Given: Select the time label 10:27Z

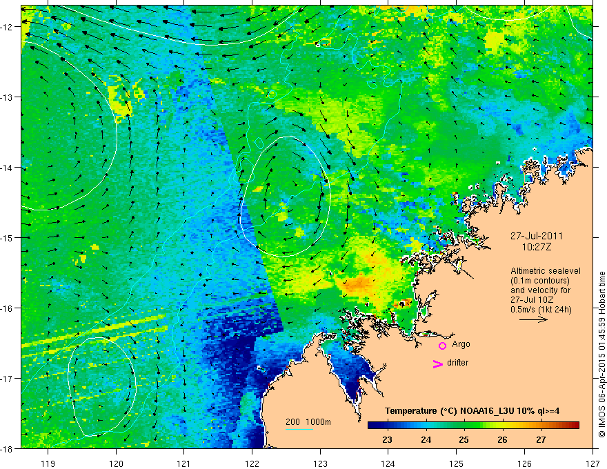Looking at the screenshot, I should (537, 247).
